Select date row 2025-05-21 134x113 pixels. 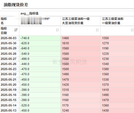coord(9,79)
